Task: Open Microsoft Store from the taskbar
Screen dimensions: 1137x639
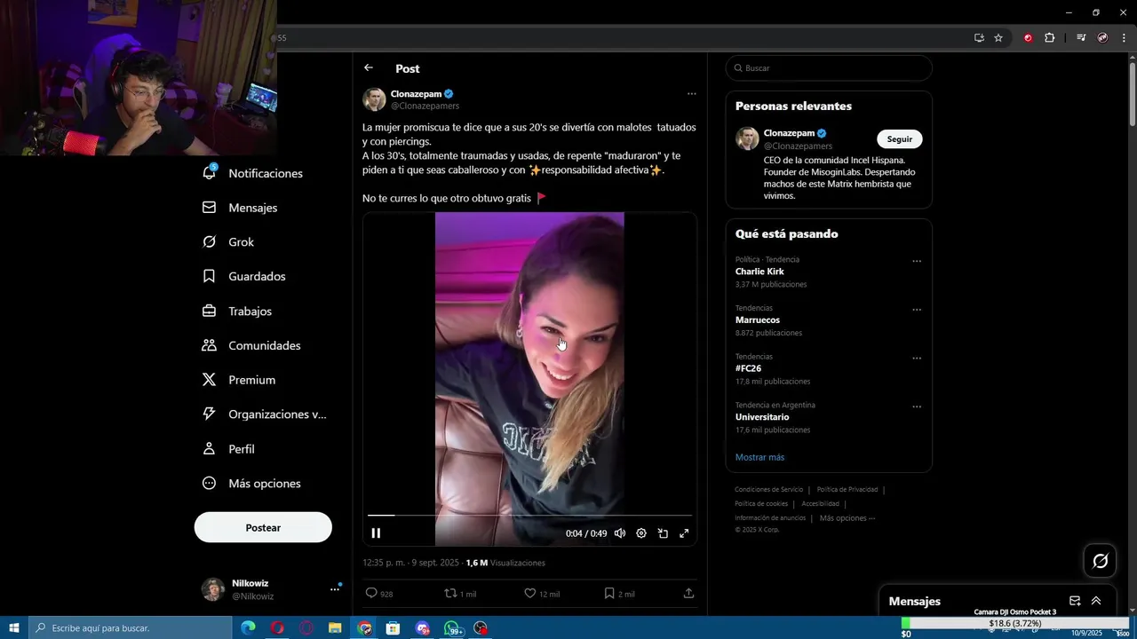Action: click(x=393, y=628)
